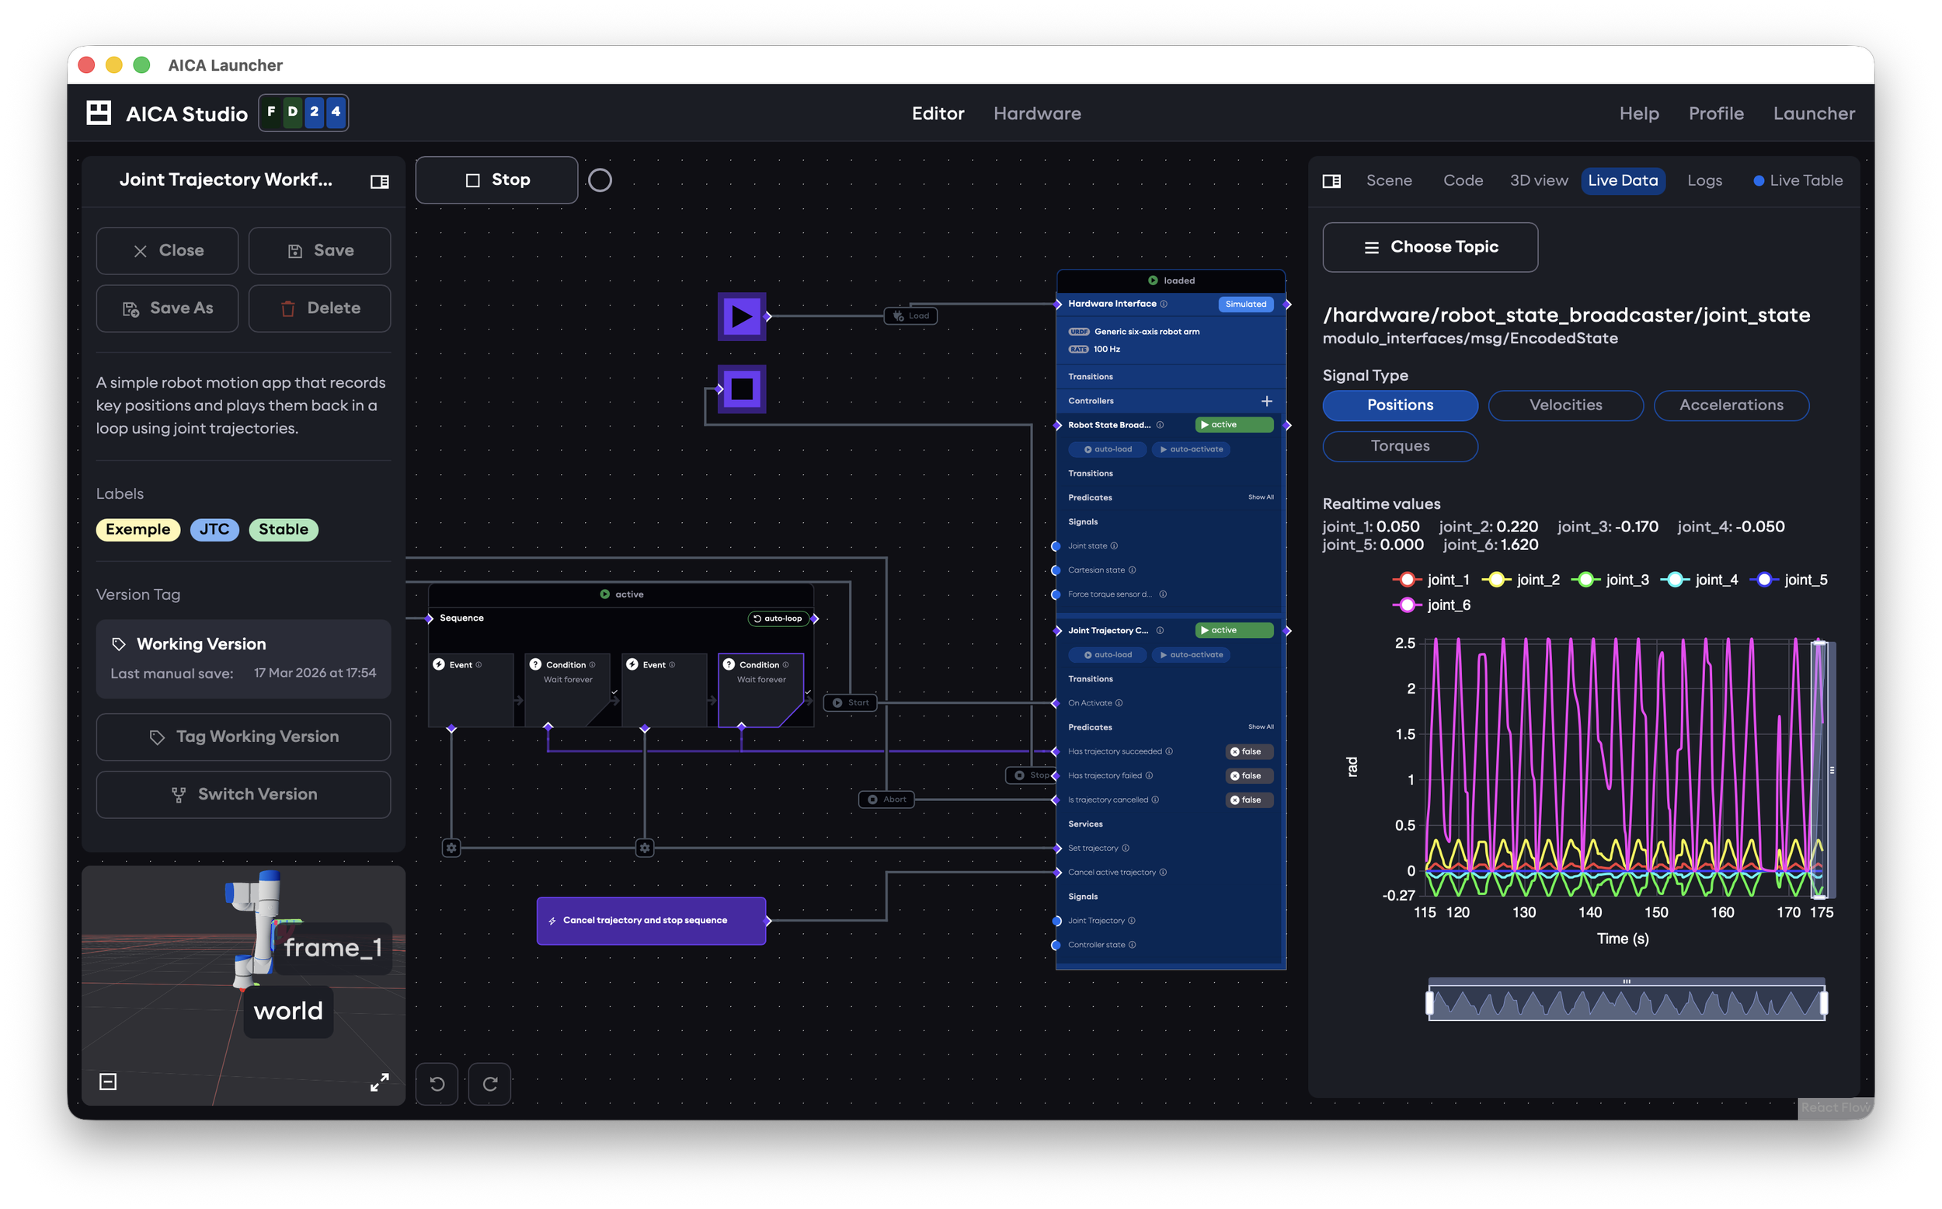Show info for Force torque sensor signal
Screen dimensions: 1942x1209
1164,594
